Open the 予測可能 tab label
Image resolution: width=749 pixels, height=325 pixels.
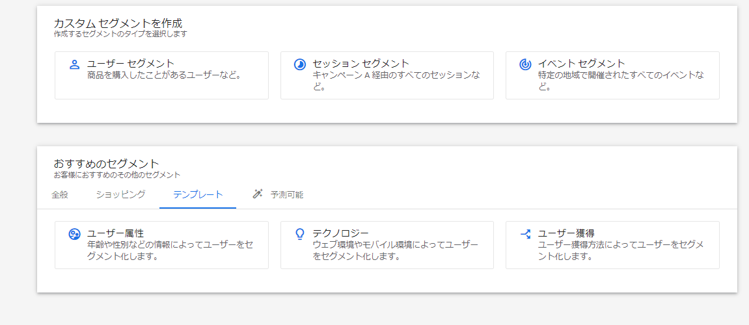coord(286,195)
